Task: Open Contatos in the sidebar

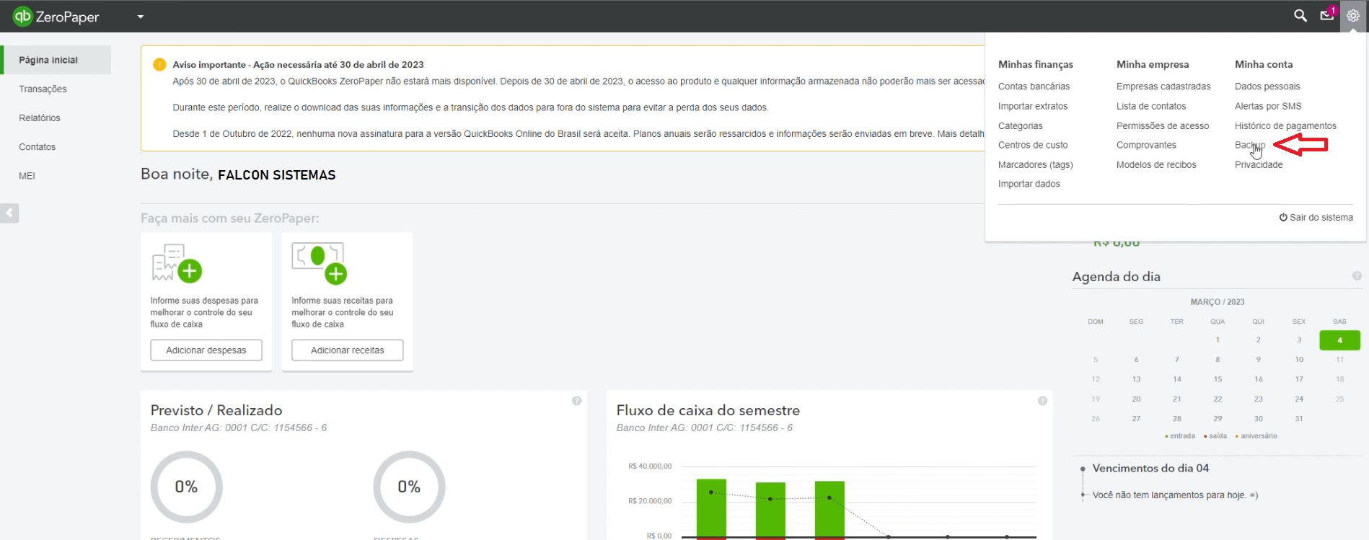Action: pyautogui.click(x=38, y=146)
